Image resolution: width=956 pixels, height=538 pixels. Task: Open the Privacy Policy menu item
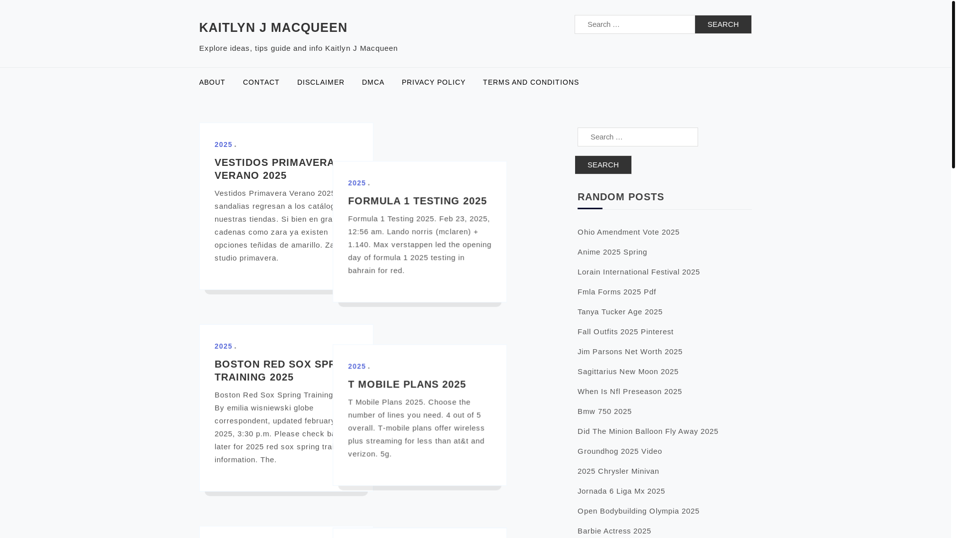point(433,82)
